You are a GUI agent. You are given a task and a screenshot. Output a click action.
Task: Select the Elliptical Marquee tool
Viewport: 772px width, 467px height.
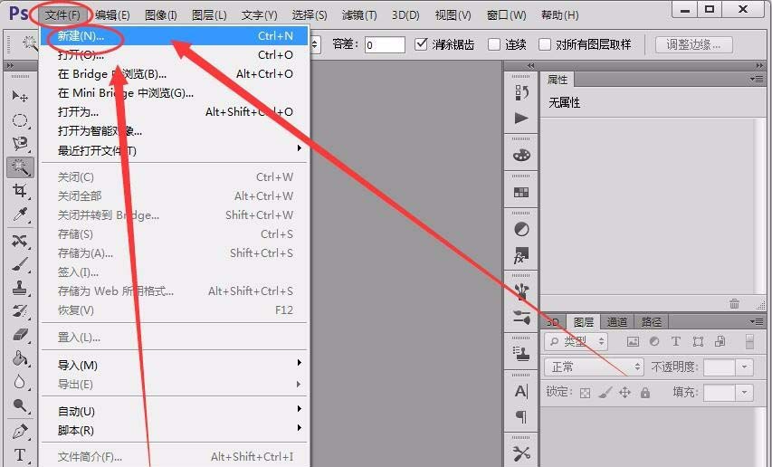point(20,119)
